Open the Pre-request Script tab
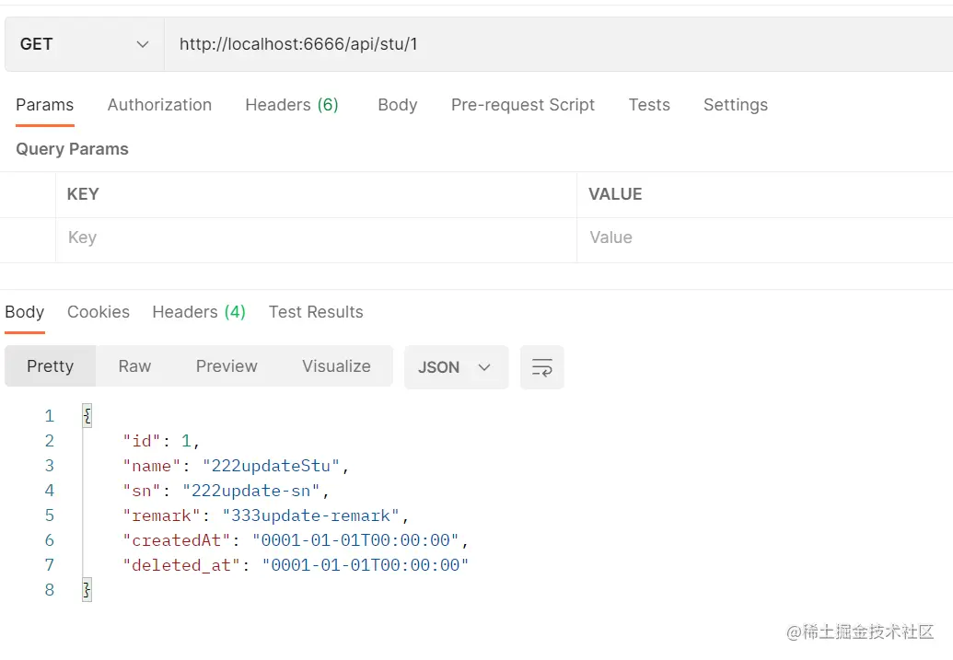This screenshot has height=660, width=953. [x=522, y=105]
